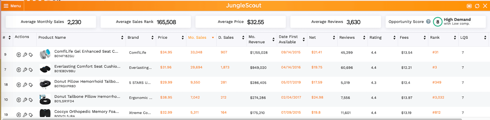Image resolution: width=490 pixels, height=120 pixels.
Task: Sort by Mo. Sales column arrow
Action: point(213,38)
